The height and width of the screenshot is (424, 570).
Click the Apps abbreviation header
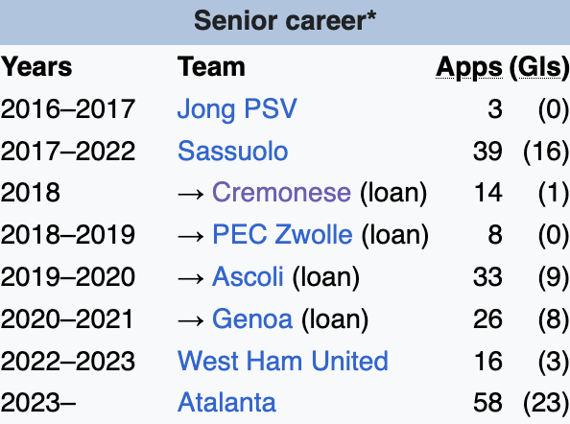(469, 67)
